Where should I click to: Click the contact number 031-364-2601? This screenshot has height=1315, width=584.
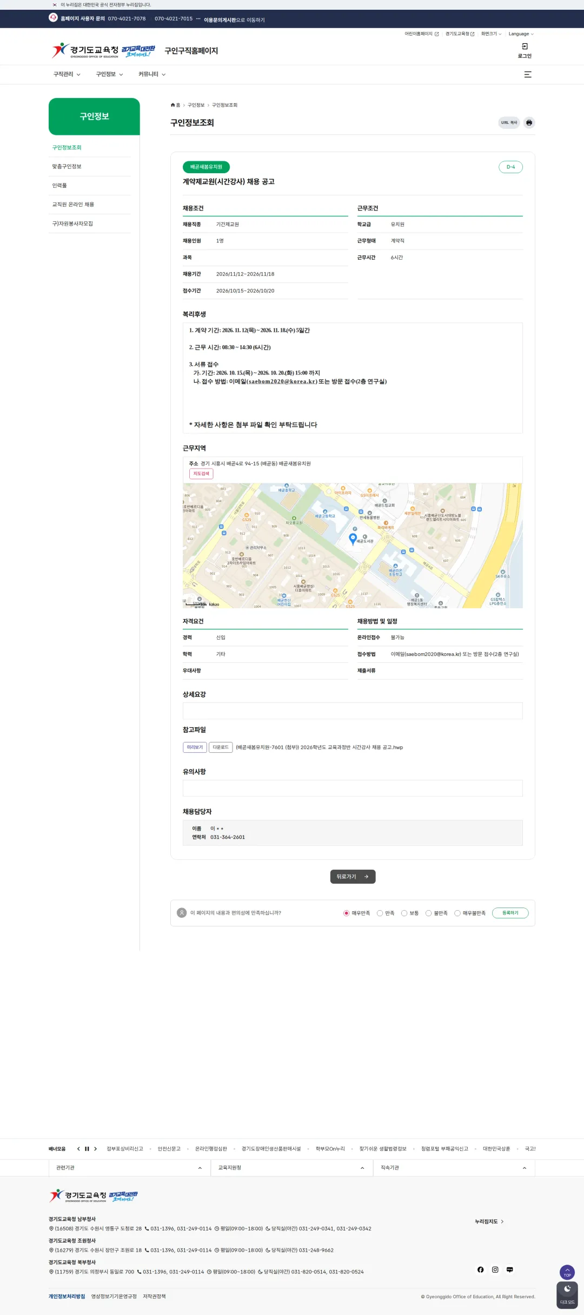coord(227,837)
